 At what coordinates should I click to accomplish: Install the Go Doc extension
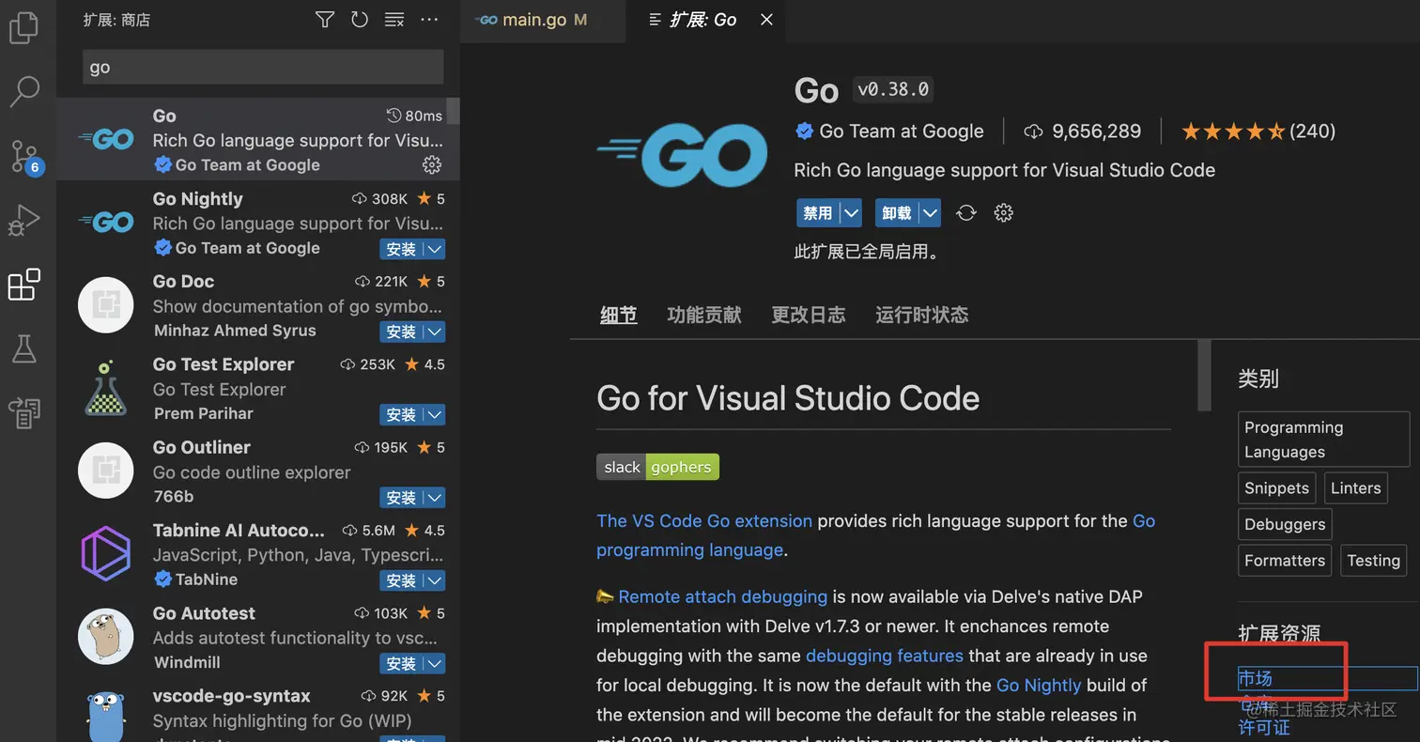[401, 332]
